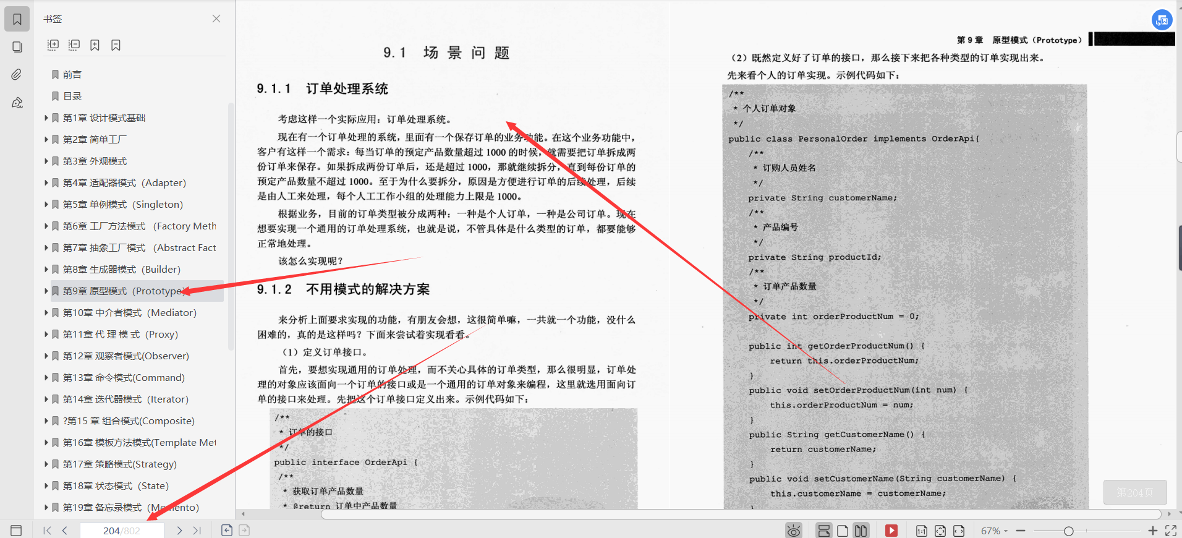This screenshot has height=538, width=1182.
Task: Select 第19章 备忘录模式 bookmark
Action: point(131,507)
